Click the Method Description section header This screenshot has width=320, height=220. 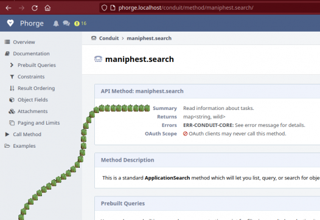click(127, 160)
